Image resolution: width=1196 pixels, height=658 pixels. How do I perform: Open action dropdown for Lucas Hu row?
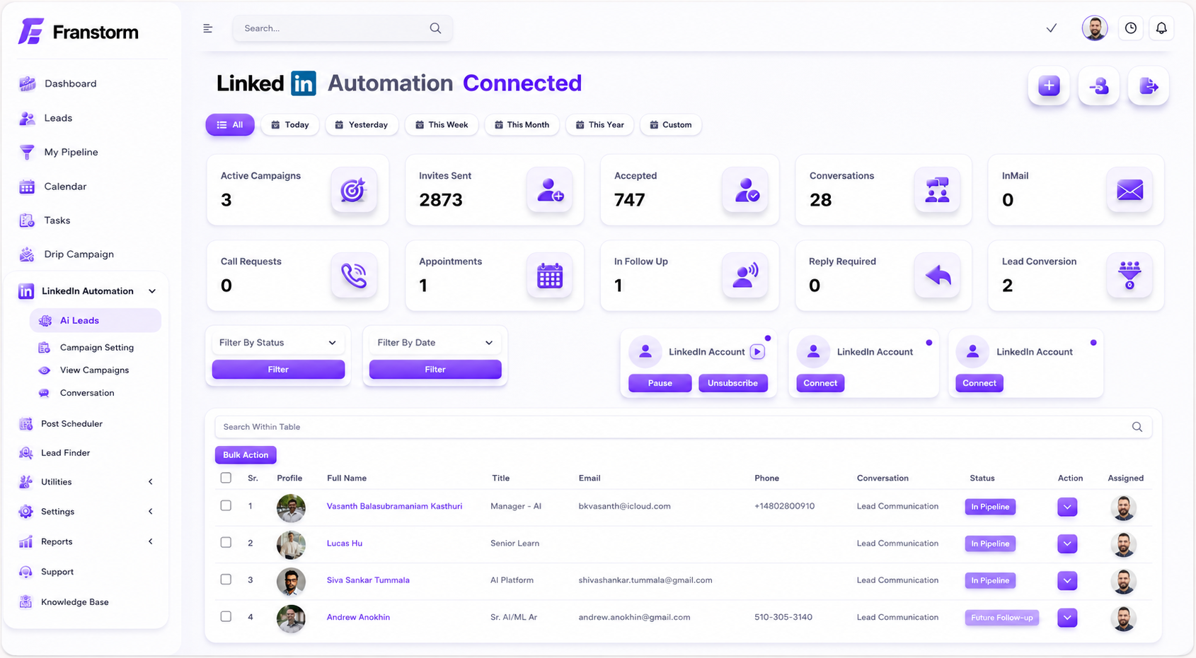click(x=1067, y=544)
